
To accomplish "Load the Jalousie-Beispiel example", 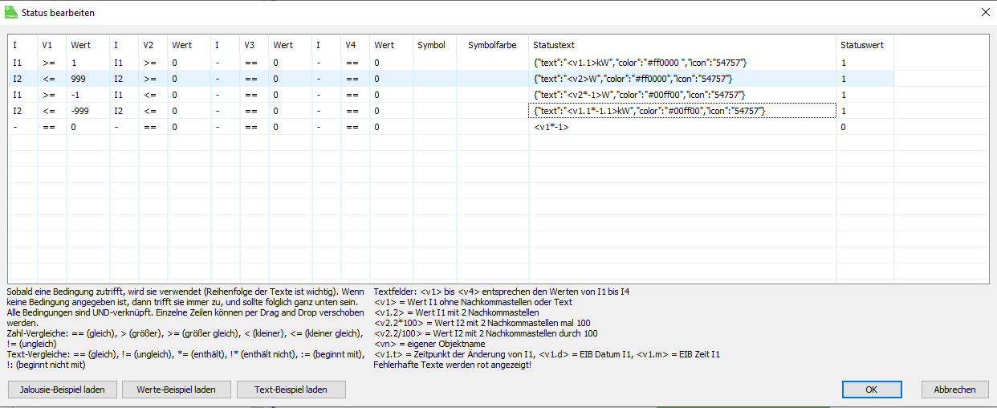I will [x=62, y=390].
